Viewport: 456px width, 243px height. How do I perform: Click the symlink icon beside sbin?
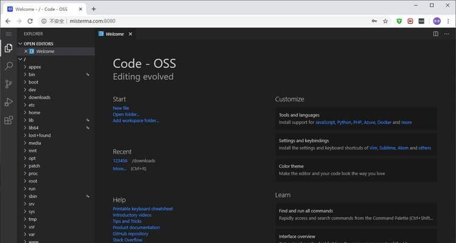tap(88, 196)
